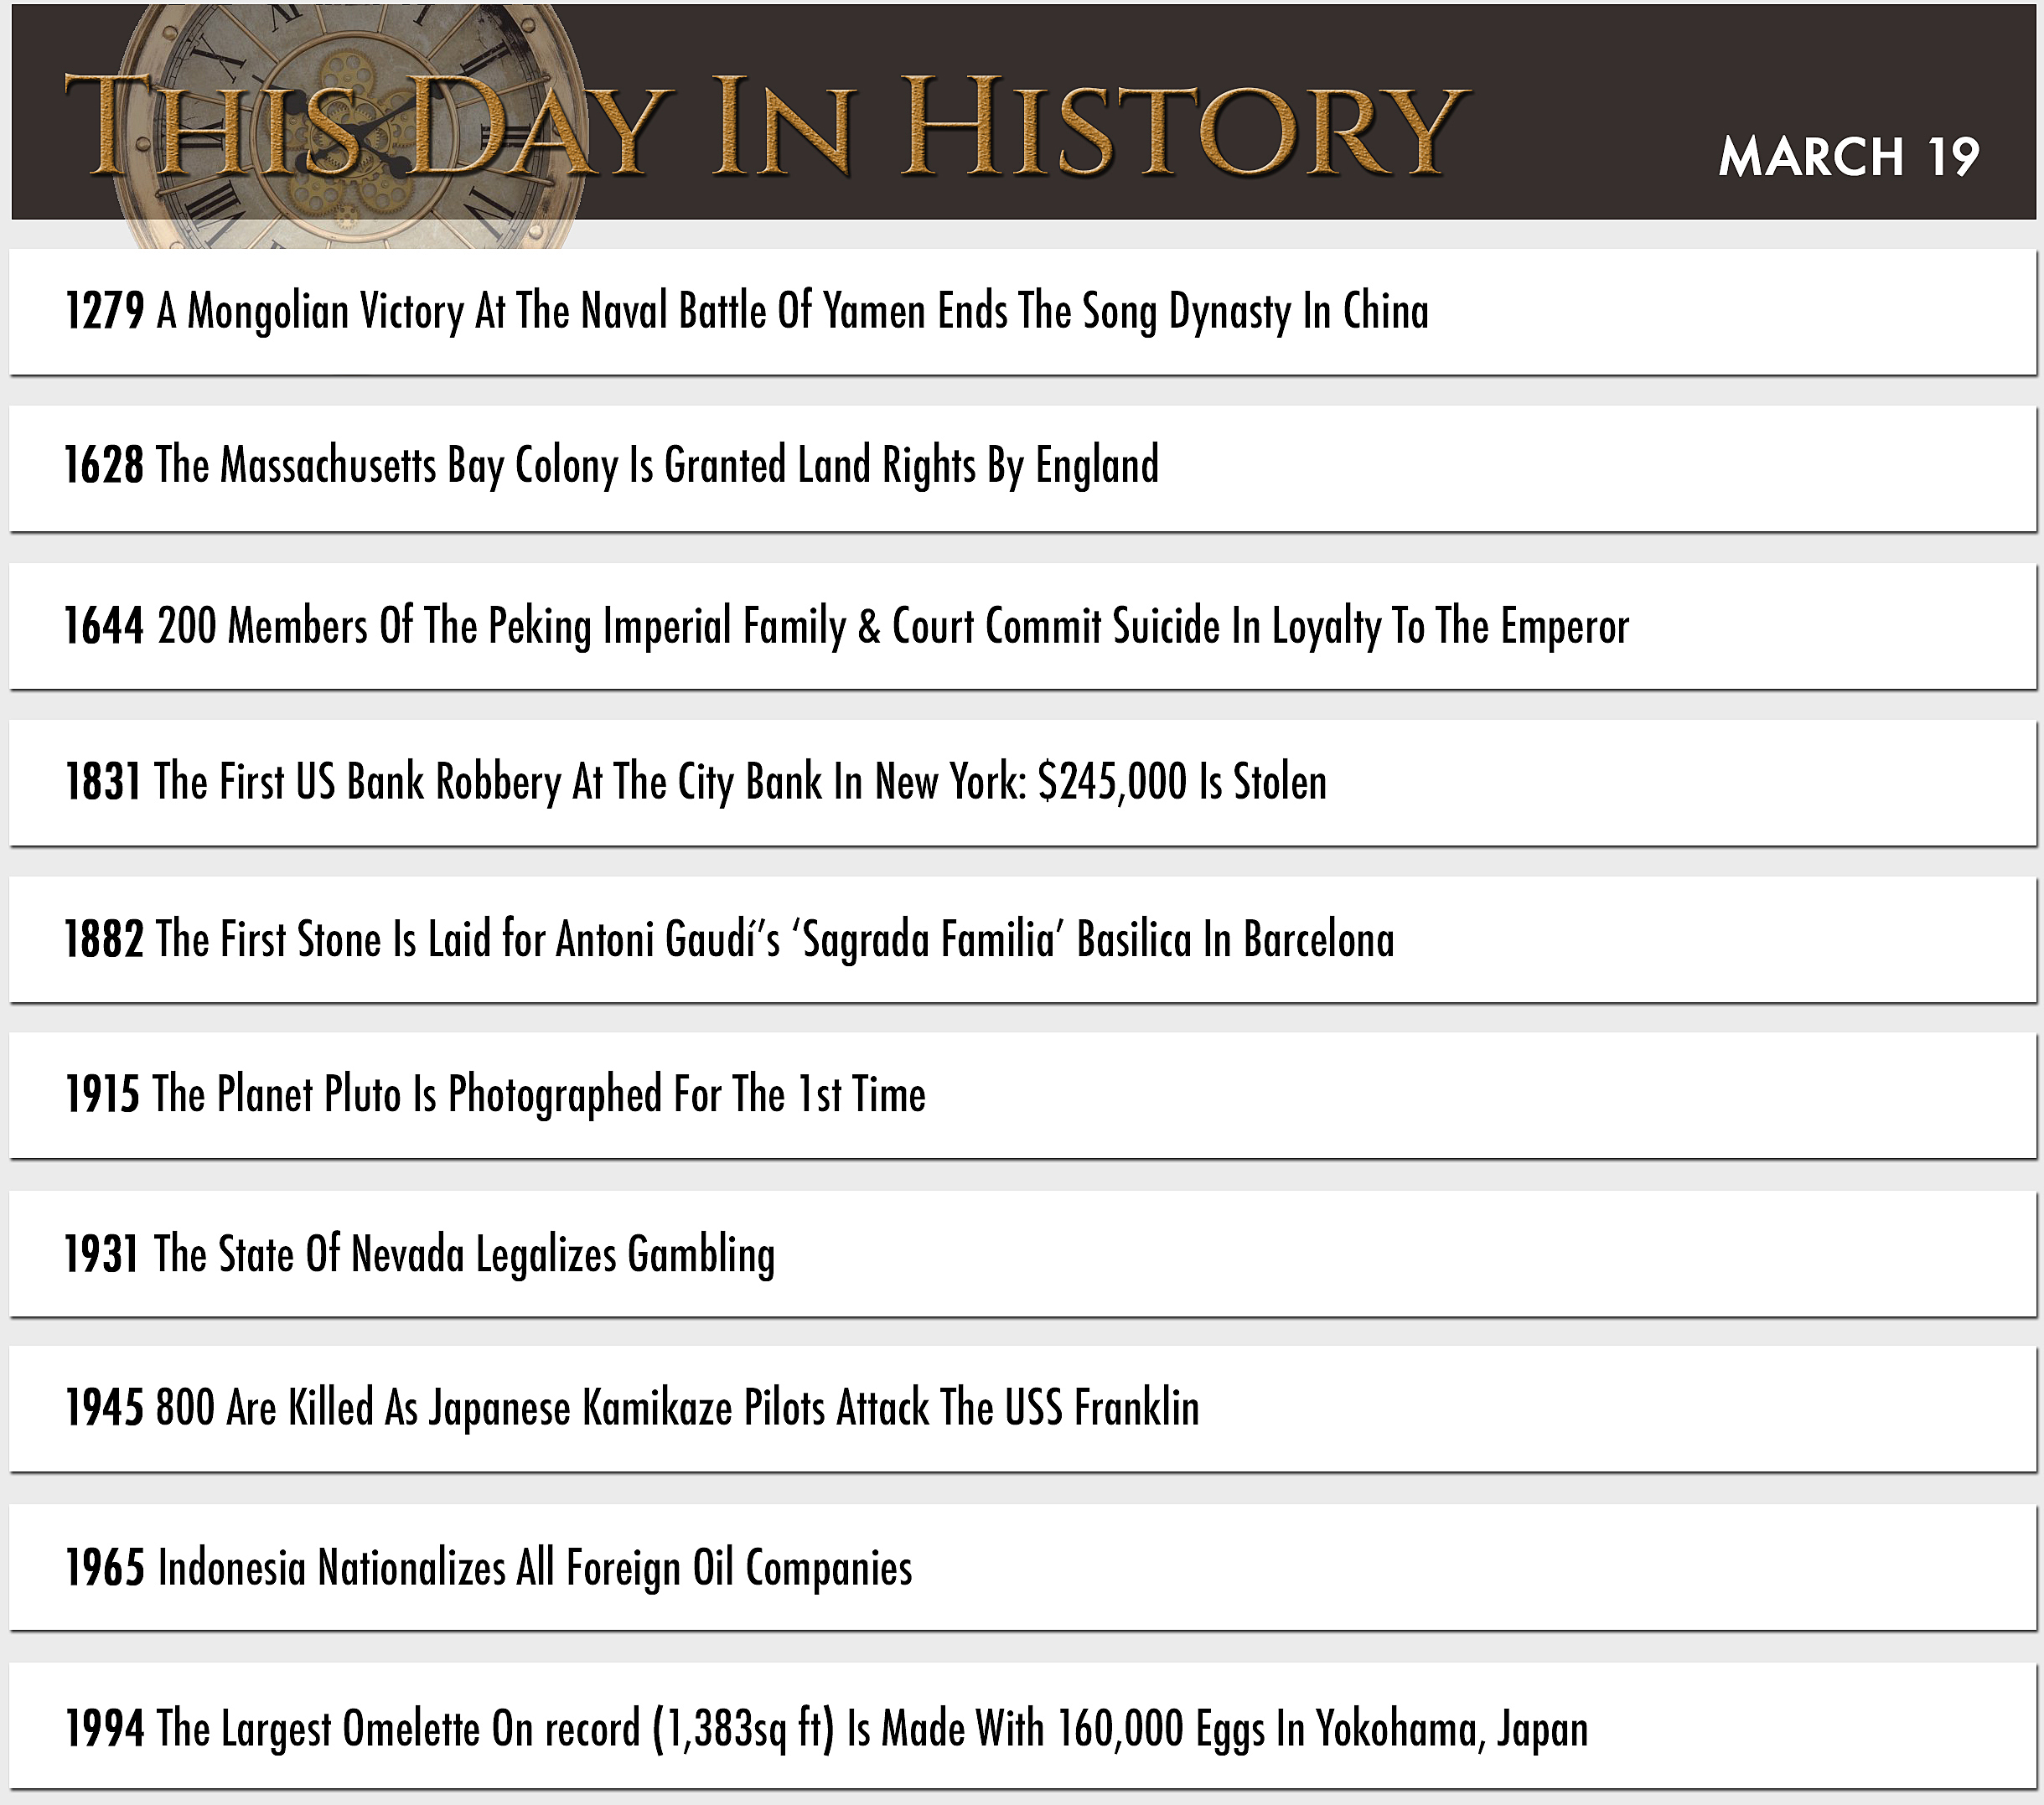This screenshot has height=1805, width=2044.
Task: Click the bold year 1831
Action: (x=103, y=782)
